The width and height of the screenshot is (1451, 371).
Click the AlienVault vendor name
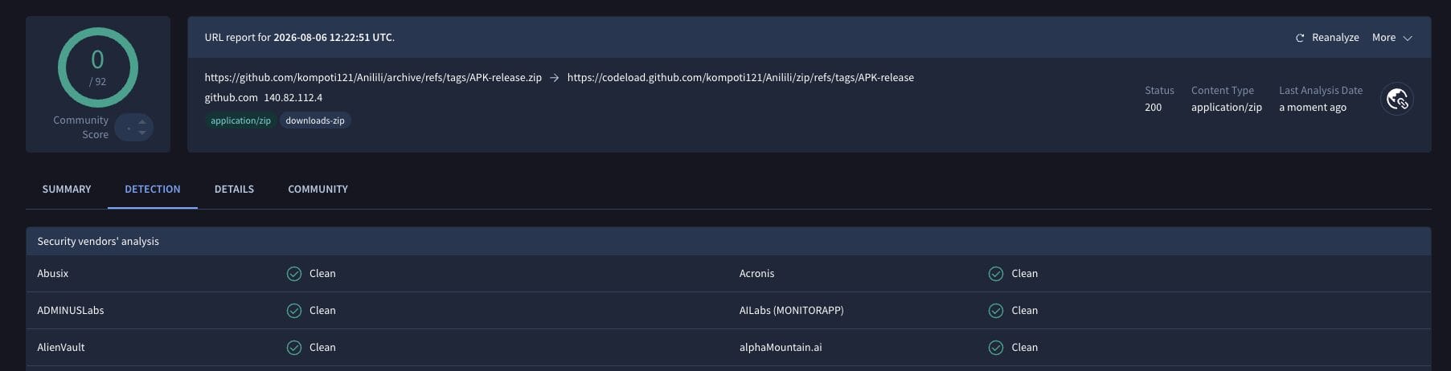tap(61, 348)
